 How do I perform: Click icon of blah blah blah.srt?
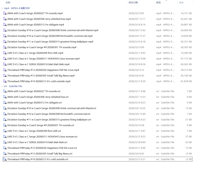point(5,142)
